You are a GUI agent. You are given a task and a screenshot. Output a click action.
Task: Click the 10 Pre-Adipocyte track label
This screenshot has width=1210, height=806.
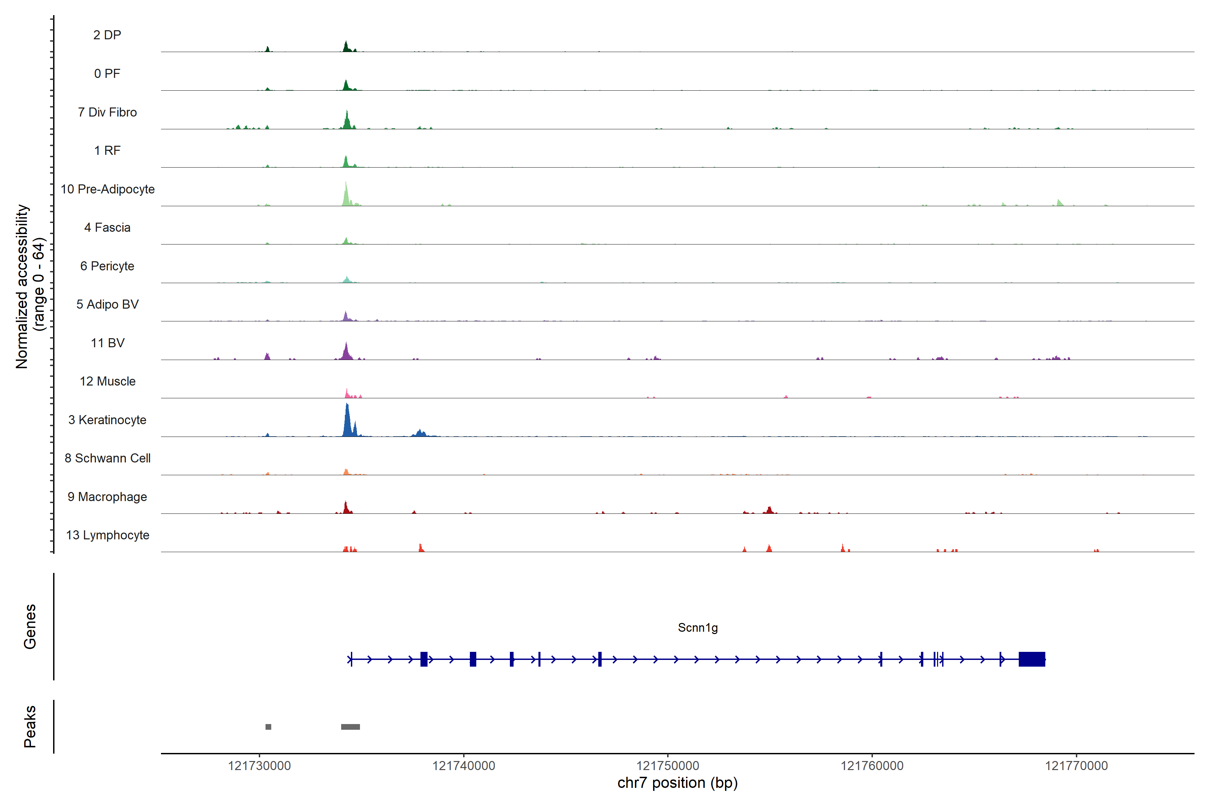point(108,189)
